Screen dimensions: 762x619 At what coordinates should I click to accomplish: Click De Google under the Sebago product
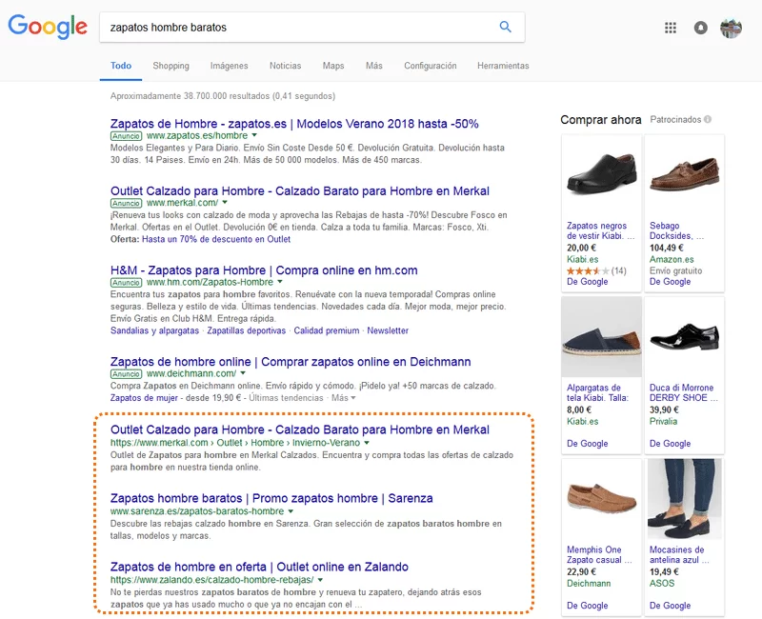(671, 282)
